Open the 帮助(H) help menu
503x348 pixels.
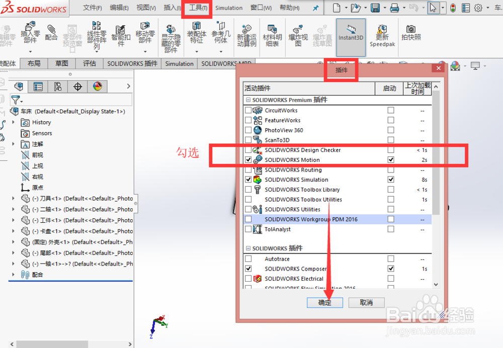290,8
